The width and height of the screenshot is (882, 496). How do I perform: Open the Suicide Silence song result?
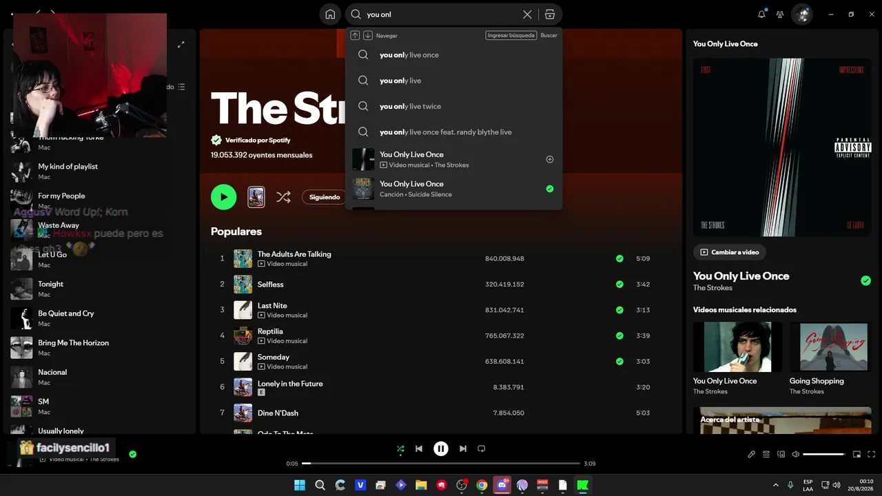click(454, 189)
